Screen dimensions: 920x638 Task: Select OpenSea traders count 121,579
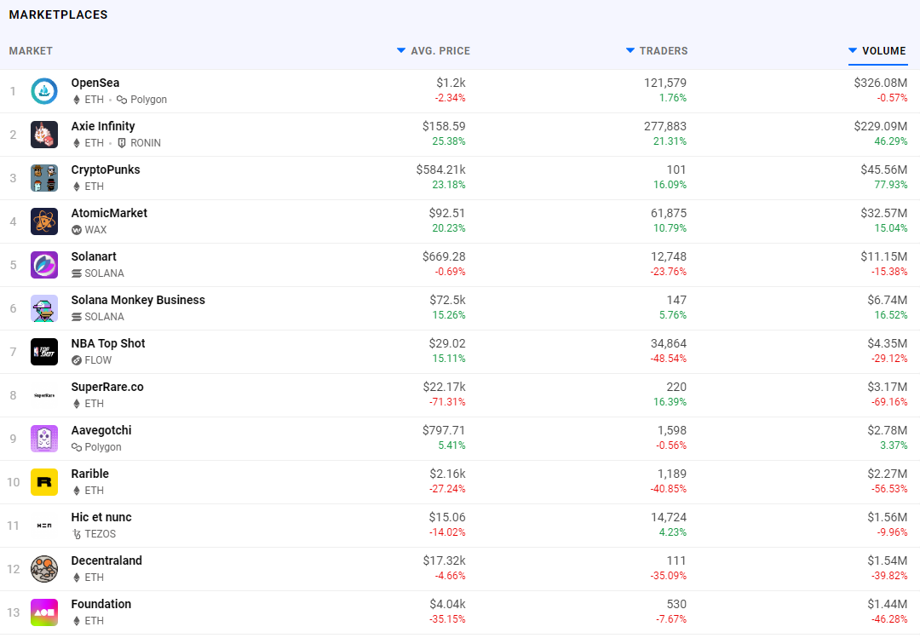pos(664,83)
